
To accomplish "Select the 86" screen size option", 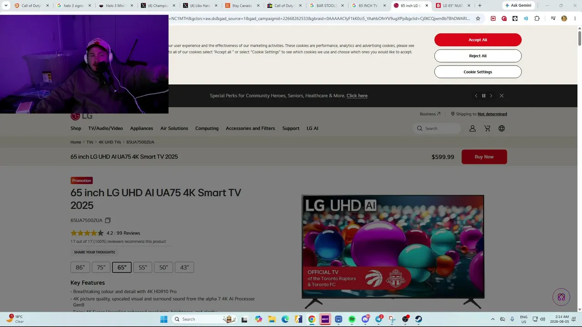I will [x=80, y=268].
